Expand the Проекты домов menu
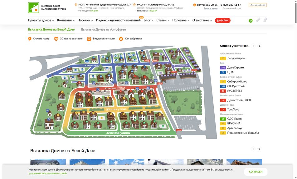The width and height of the screenshot is (297, 179). pyautogui.click(x=41, y=20)
